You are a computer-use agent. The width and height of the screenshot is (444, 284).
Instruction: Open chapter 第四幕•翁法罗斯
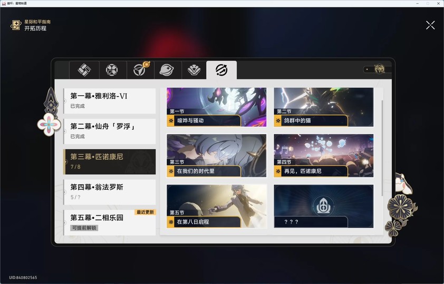click(x=110, y=191)
